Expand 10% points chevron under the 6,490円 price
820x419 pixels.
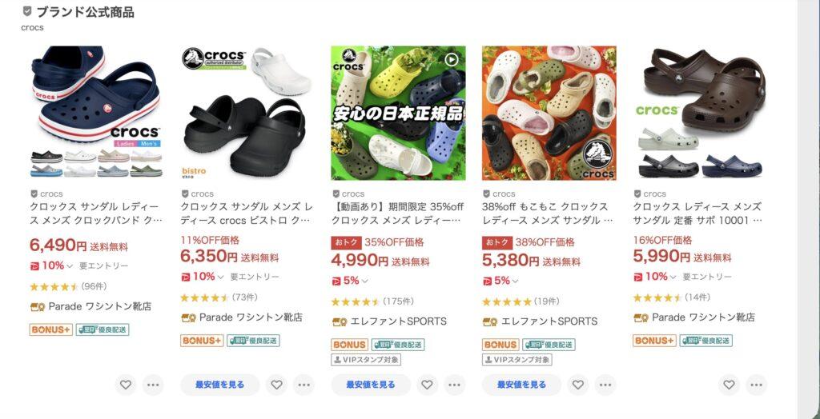pyautogui.click(x=70, y=266)
